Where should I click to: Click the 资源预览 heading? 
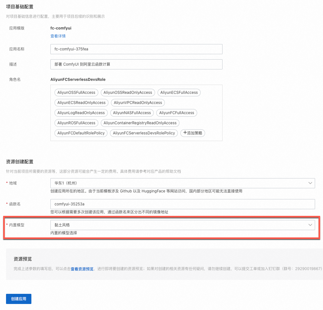pyautogui.click(x=23, y=259)
